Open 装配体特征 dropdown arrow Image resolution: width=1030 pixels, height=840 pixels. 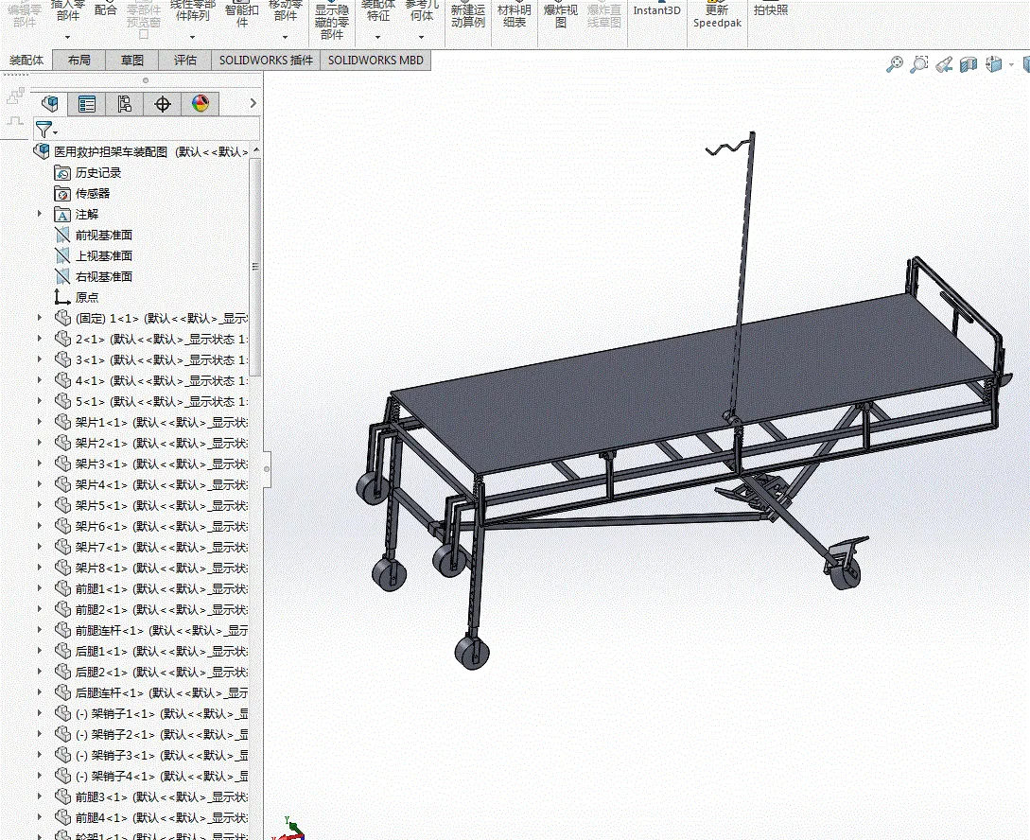click(377, 38)
